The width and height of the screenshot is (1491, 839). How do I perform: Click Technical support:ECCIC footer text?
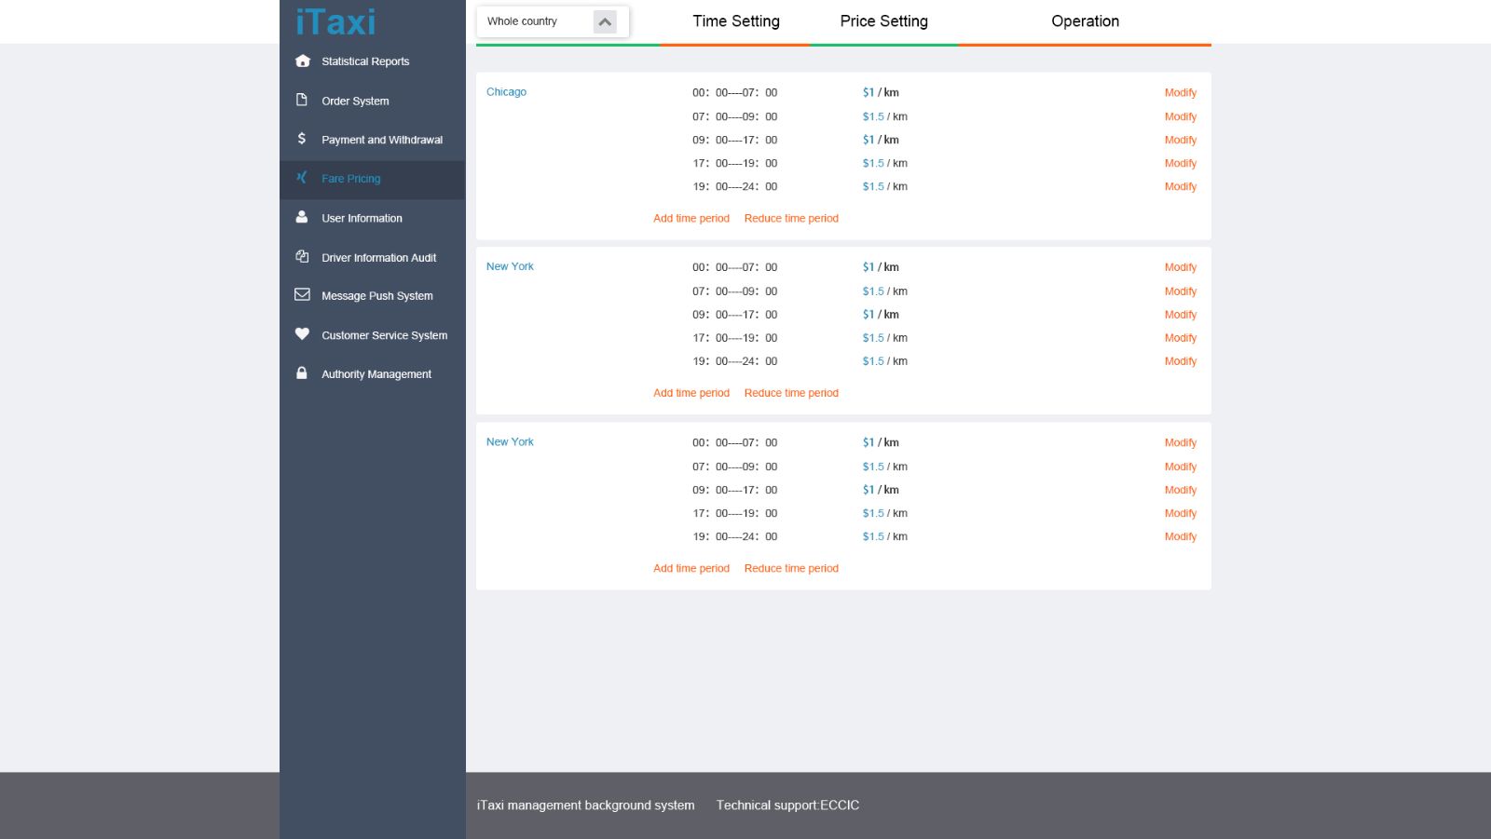787,805
